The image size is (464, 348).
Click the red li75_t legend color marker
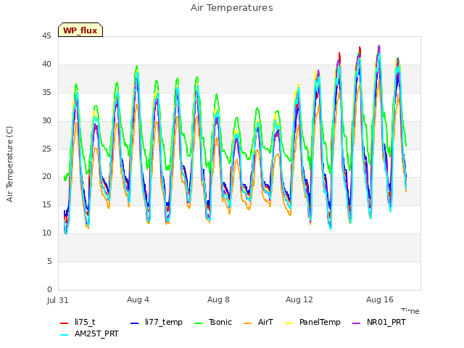pos(65,323)
